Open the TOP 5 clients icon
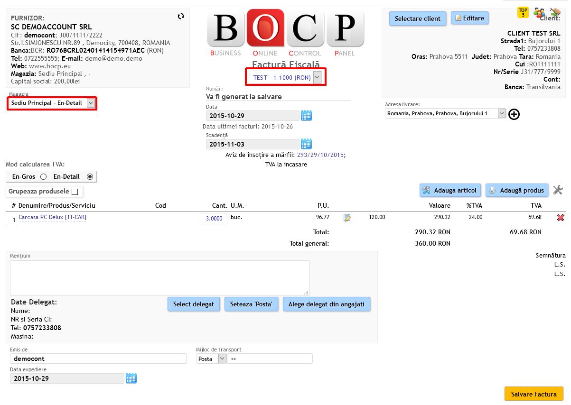The image size is (571, 405). [523, 12]
